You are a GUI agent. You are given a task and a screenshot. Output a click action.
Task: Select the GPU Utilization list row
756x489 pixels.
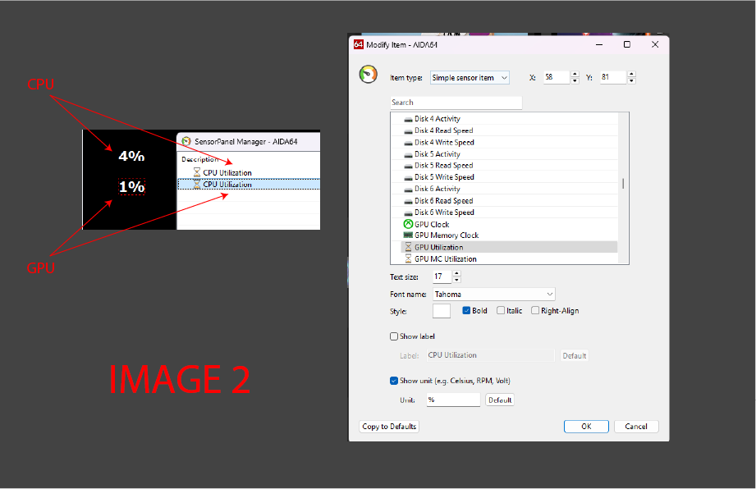coord(509,247)
